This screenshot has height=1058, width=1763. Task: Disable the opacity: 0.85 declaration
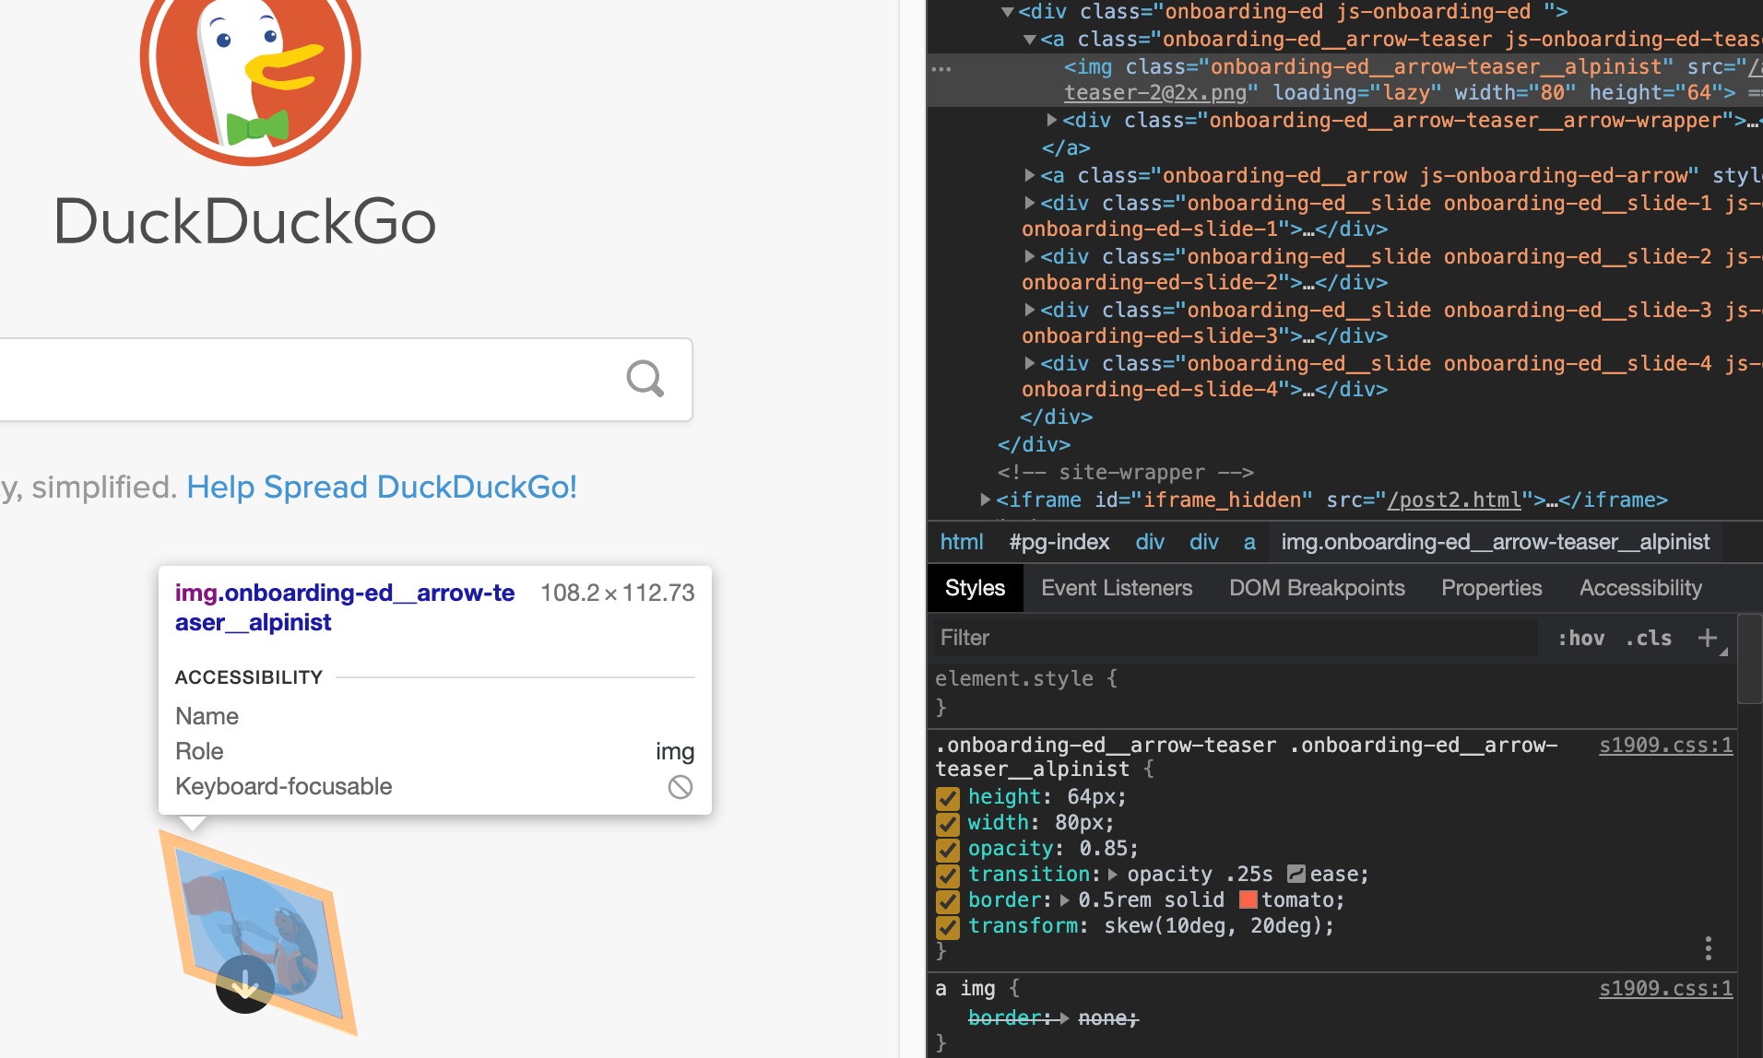tap(948, 849)
